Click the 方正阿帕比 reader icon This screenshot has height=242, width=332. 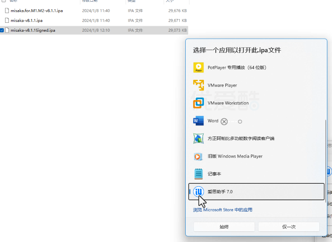(198, 139)
